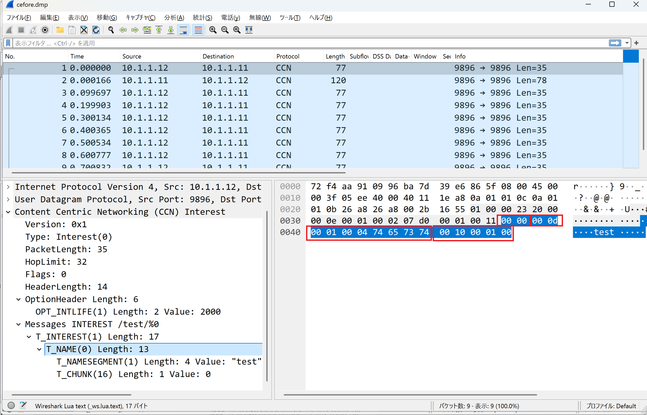This screenshot has width=647, height=415.
Task: Expand the Internet Protocol Version 4 node
Action: [x=8, y=187]
